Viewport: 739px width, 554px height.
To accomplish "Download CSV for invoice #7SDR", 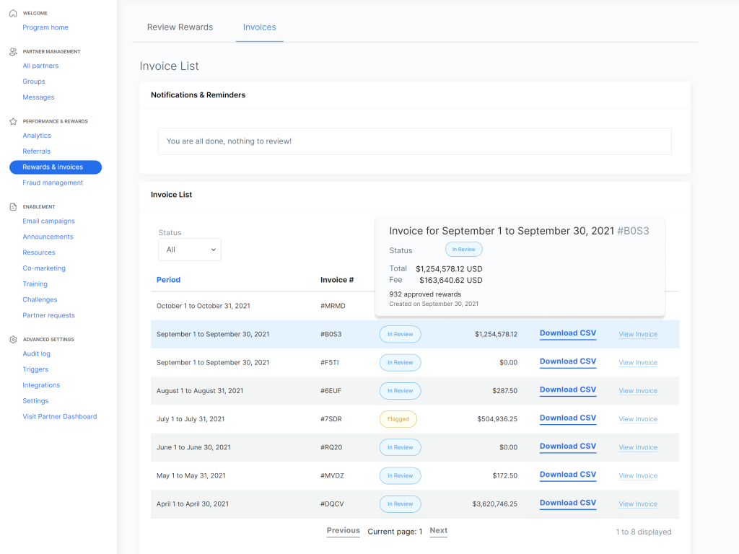I will 568,418.
